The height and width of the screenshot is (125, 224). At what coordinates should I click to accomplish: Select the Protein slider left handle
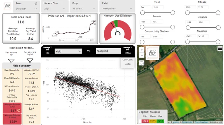(142, 27)
